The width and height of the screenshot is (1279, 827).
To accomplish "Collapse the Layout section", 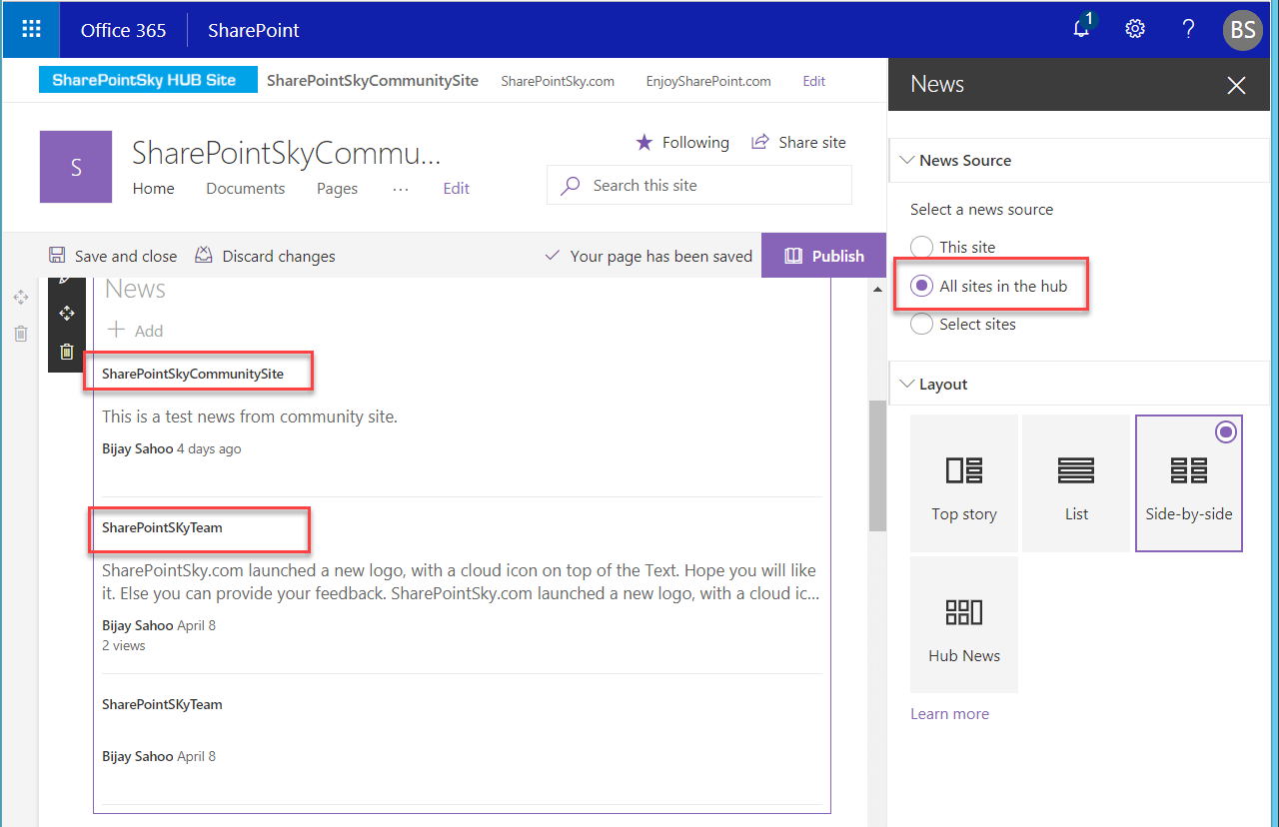I will tap(907, 383).
